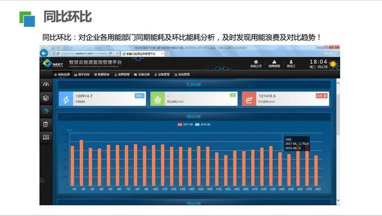Click the red trend line card icon
The height and width of the screenshot is (216, 382).
tap(249, 99)
